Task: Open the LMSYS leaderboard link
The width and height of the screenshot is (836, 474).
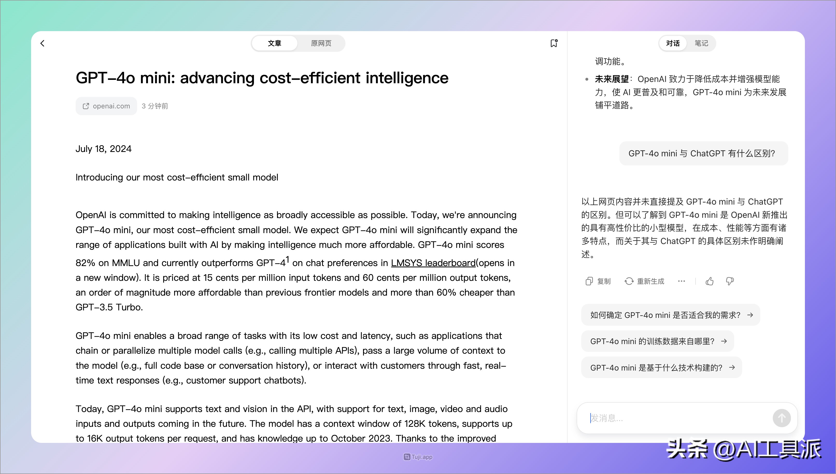Action: [x=433, y=263]
